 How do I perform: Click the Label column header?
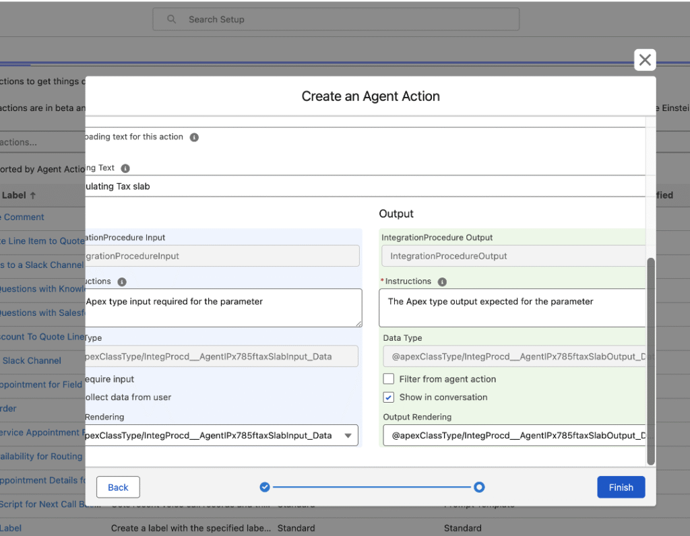14,195
